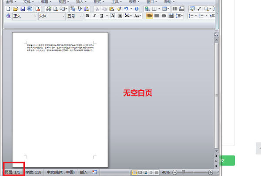
Task: Click the Print icon in the toolbar
Action: pos(48,9)
